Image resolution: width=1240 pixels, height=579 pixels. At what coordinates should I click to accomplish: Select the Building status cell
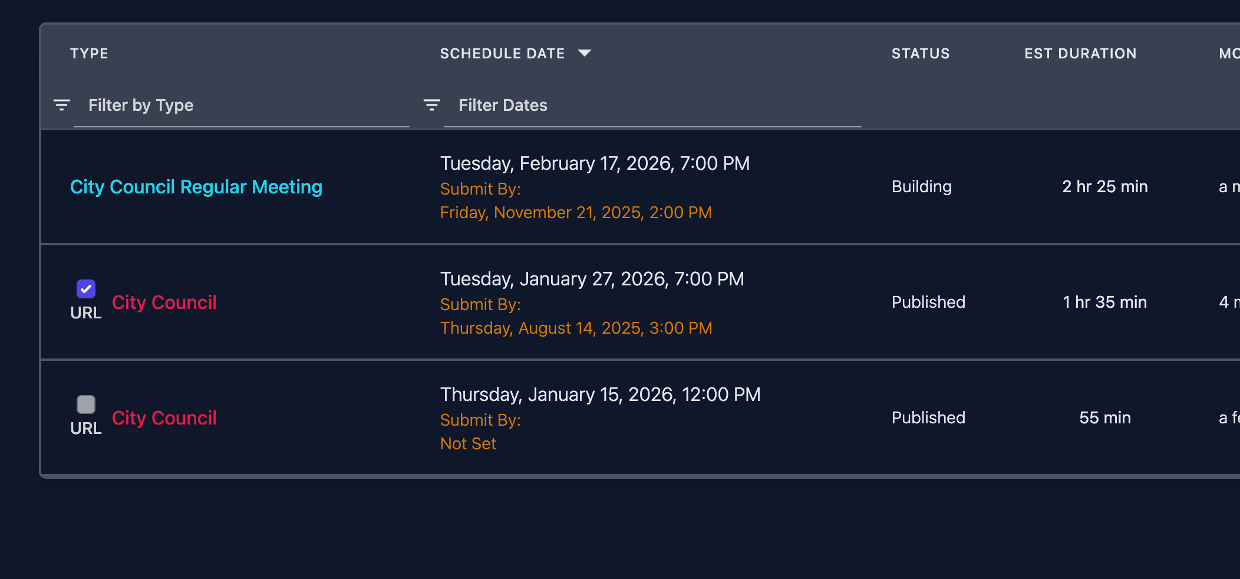[x=922, y=187]
